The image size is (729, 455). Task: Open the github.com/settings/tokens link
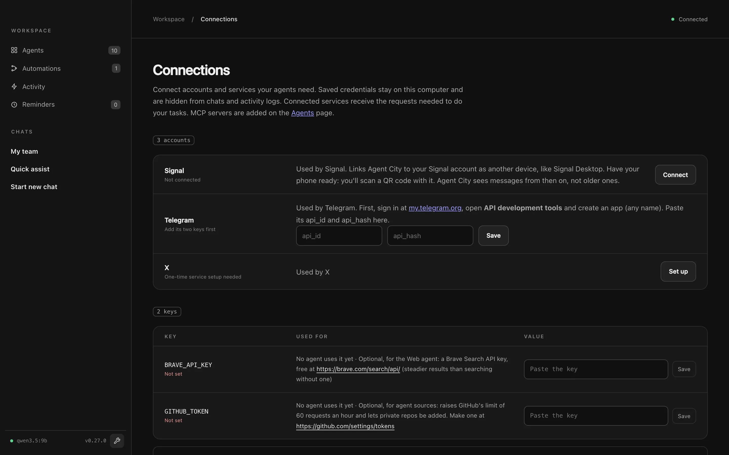pyautogui.click(x=345, y=426)
